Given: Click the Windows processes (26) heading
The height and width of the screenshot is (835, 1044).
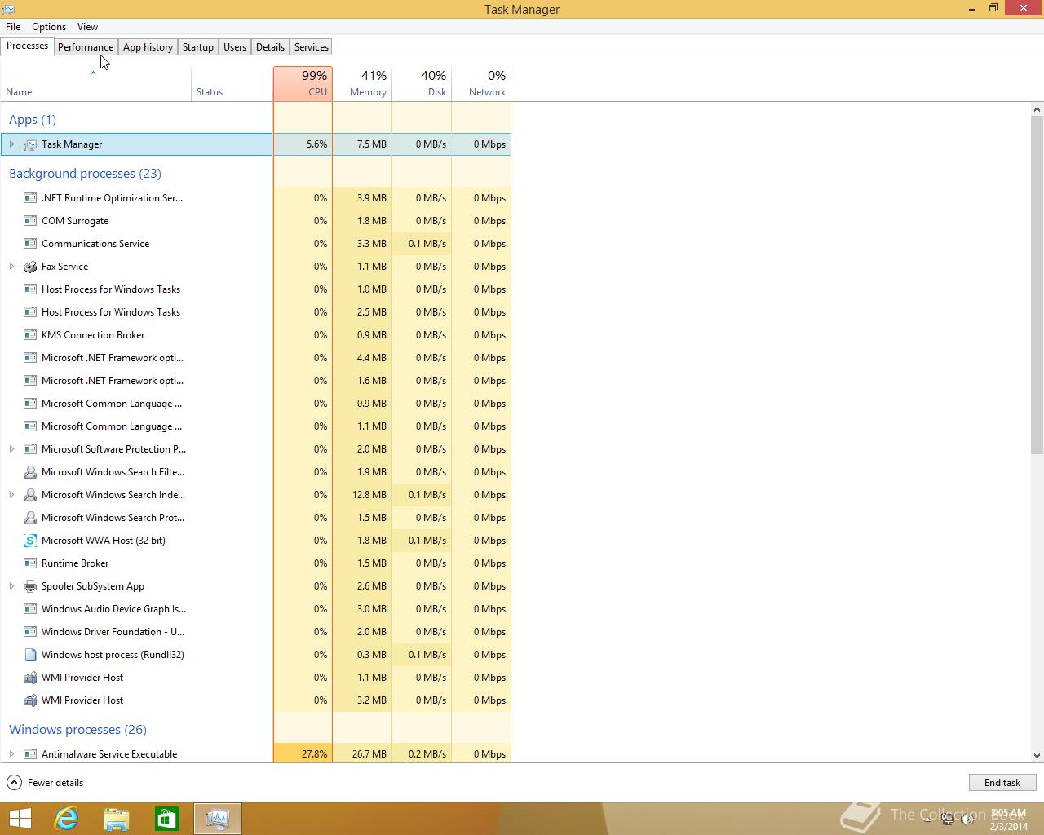Looking at the screenshot, I should point(77,730).
